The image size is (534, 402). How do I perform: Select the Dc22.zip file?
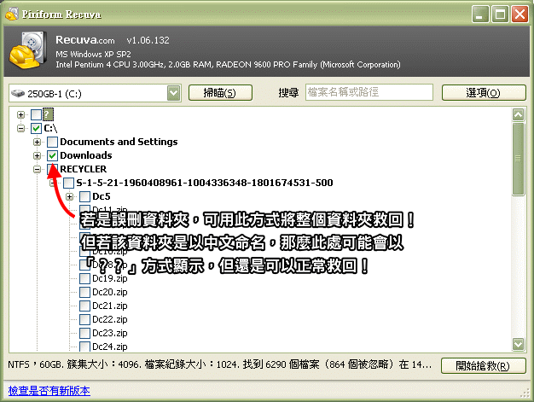[x=110, y=319]
